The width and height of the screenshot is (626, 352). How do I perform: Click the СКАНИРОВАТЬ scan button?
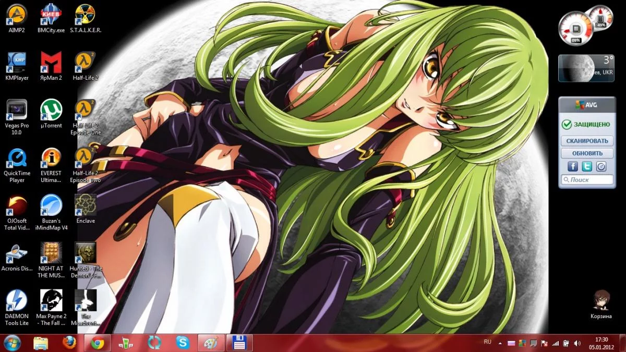587,141
